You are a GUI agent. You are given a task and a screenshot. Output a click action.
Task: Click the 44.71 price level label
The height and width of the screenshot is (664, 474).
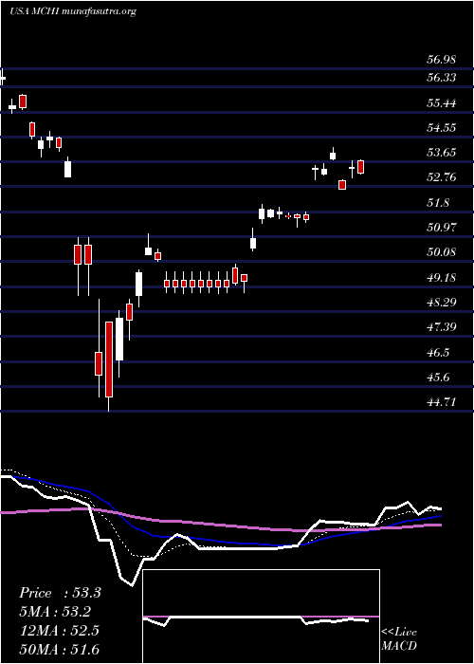441,402
